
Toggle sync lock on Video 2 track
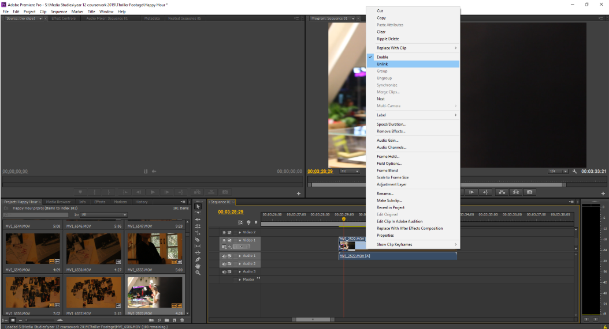pyautogui.click(x=229, y=233)
